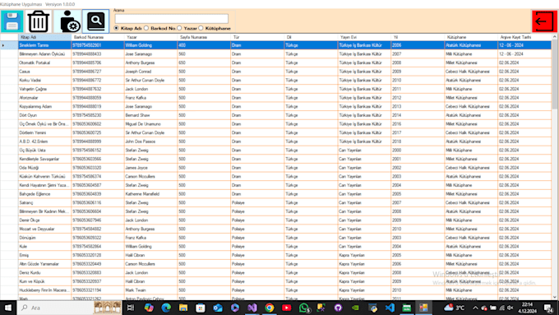
Task: Click the magnifier search icon
Action: coord(96,21)
